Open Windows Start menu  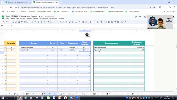(2, 97)
